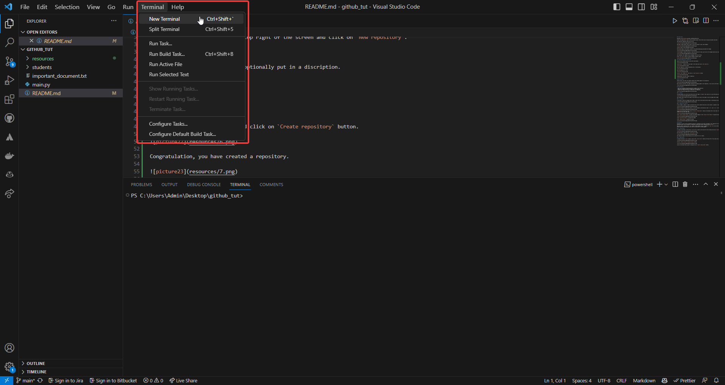Open the Run and Debug view
This screenshot has width=725, height=385.
[x=9, y=80]
